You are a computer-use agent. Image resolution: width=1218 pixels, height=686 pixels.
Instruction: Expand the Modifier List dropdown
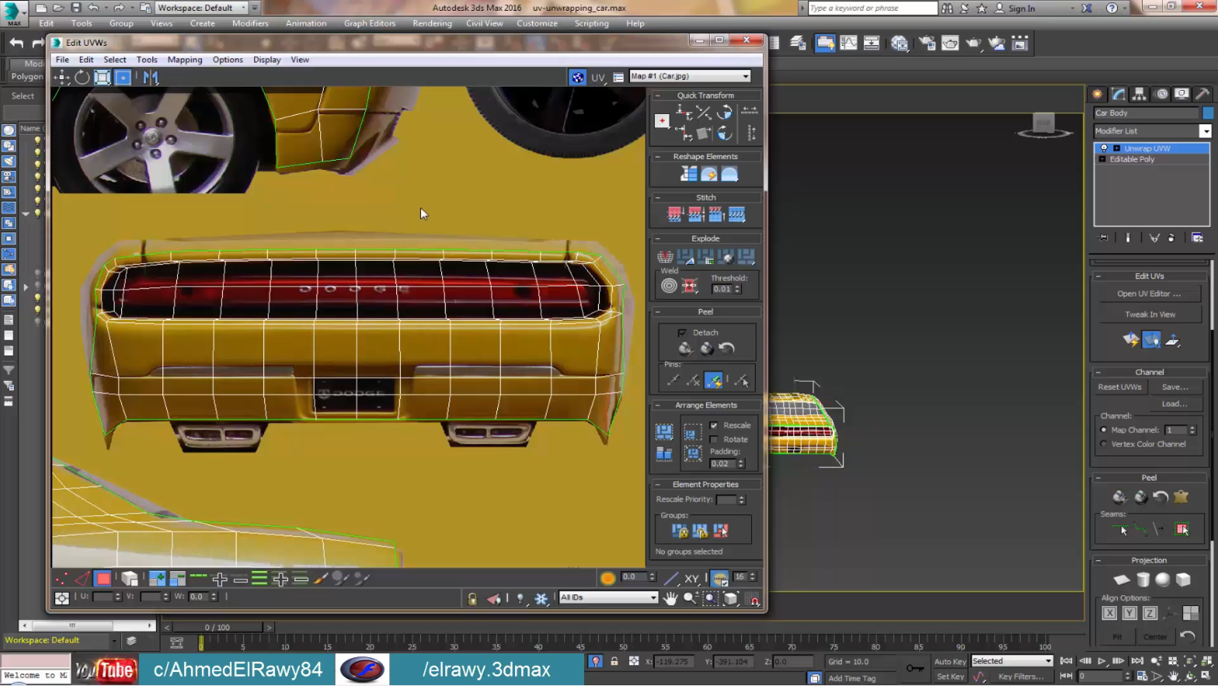1205,131
